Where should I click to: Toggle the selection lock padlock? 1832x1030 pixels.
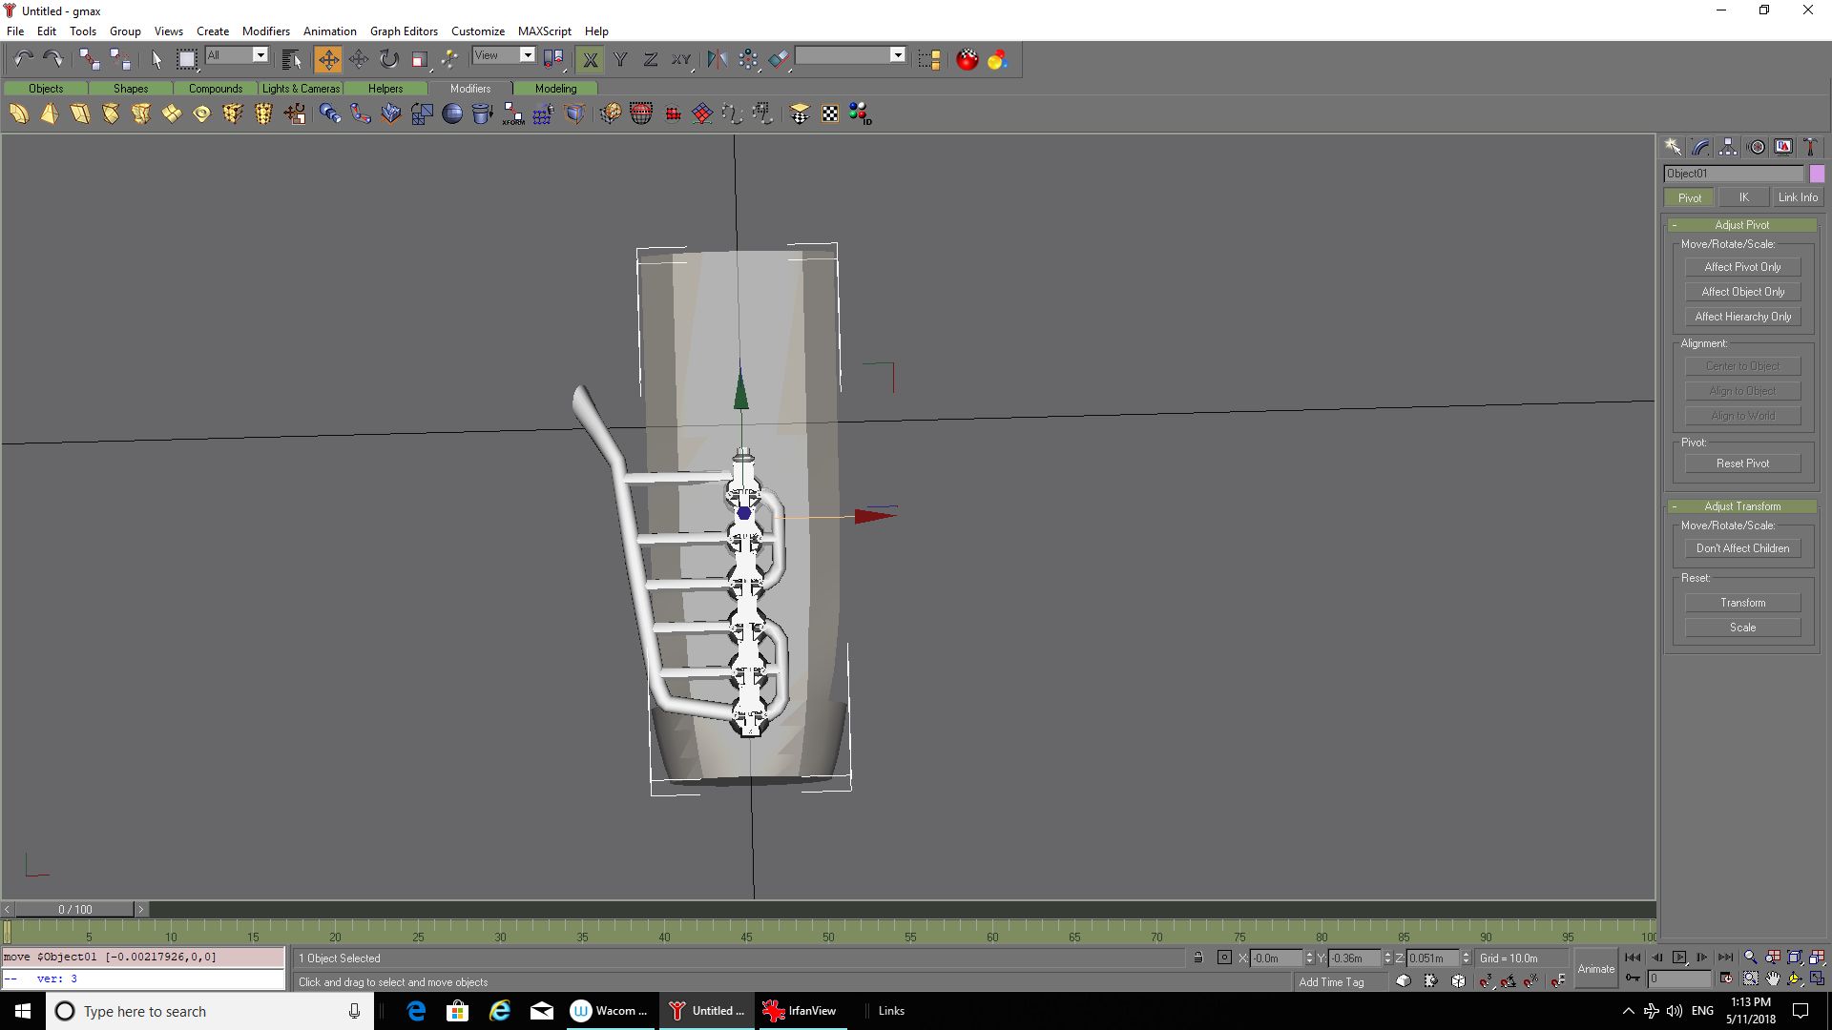coord(1198,958)
